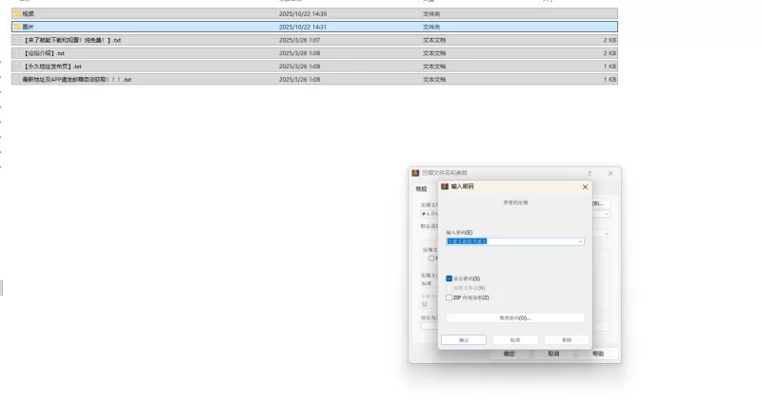Switch to the 常规 tab
This screenshot has width=762, height=402.
pyautogui.click(x=422, y=189)
